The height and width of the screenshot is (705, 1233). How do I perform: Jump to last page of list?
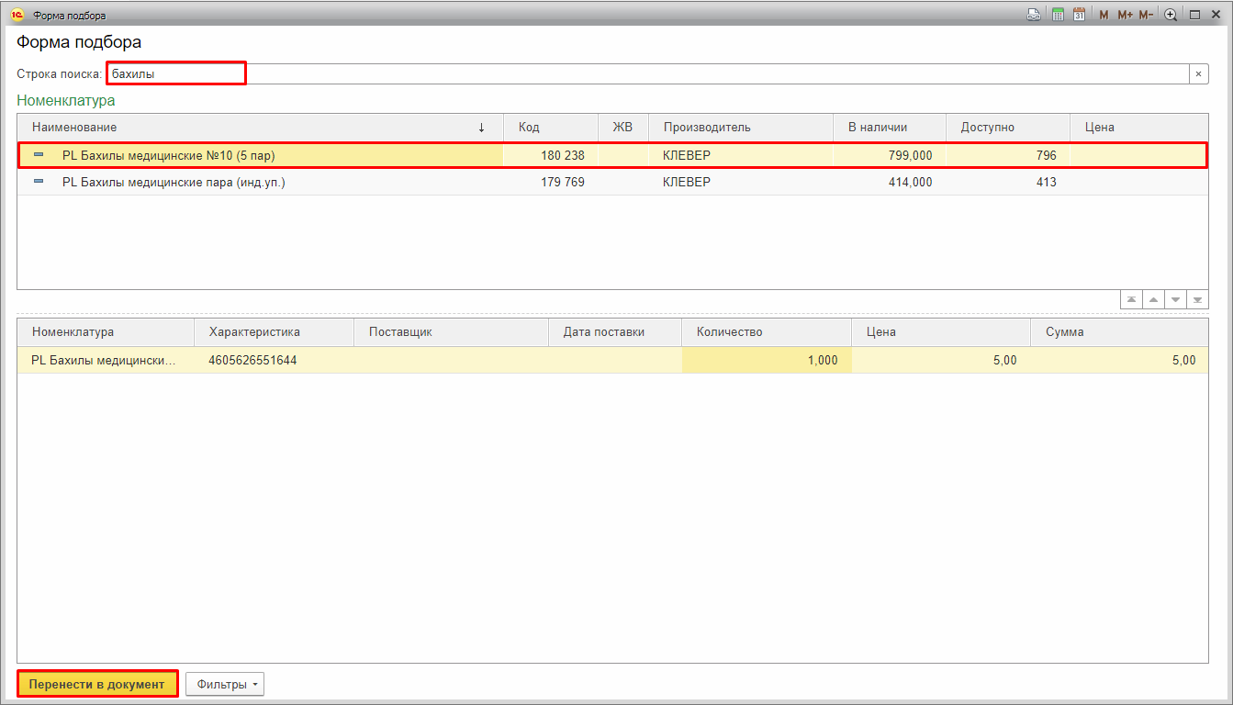coord(1197,300)
